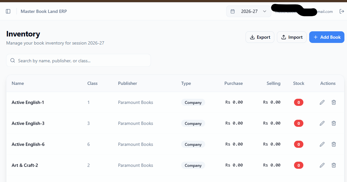Click the Purchase column header
Image resolution: width=347 pixels, height=182 pixels.
coord(234,83)
